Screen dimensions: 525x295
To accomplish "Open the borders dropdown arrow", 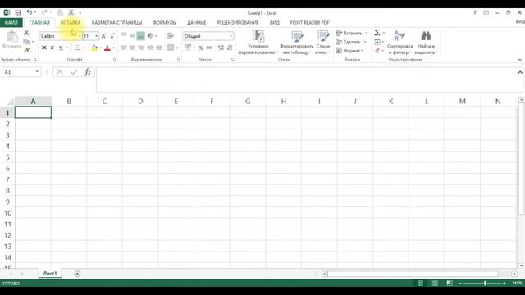I will tap(84, 48).
